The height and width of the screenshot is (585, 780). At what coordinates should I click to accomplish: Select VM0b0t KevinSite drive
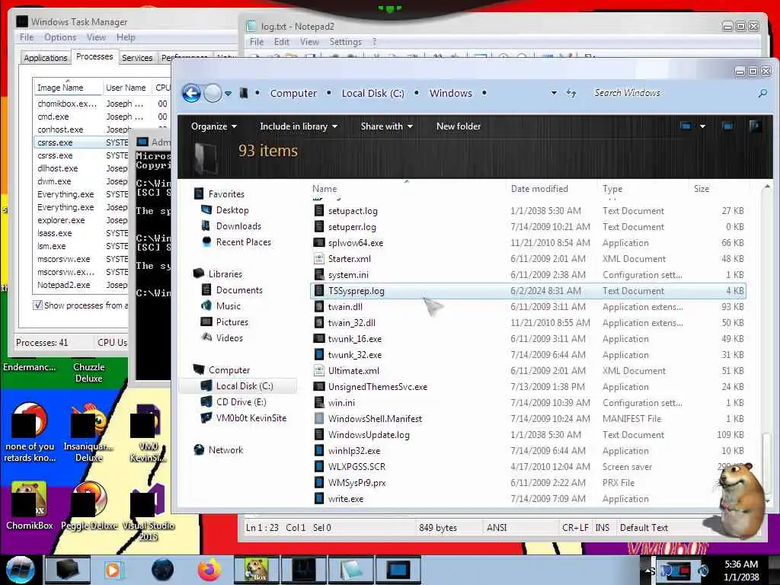click(x=251, y=418)
